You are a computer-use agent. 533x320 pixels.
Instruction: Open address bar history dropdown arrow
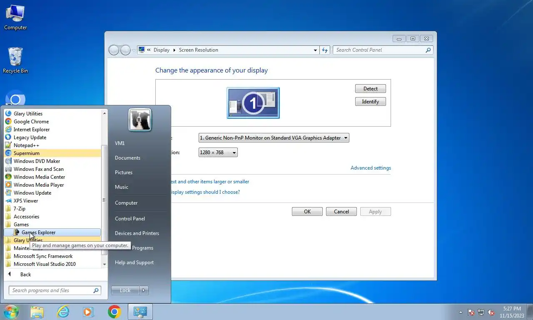click(315, 50)
